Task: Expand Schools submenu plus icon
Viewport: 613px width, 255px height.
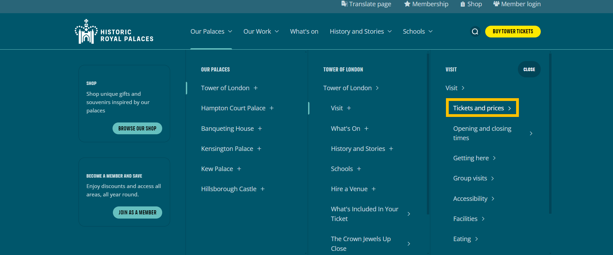Action: (359, 169)
